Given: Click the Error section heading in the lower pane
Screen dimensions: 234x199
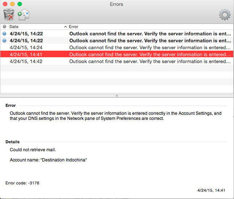Looking at the screenshot, I should coord(11,105).
